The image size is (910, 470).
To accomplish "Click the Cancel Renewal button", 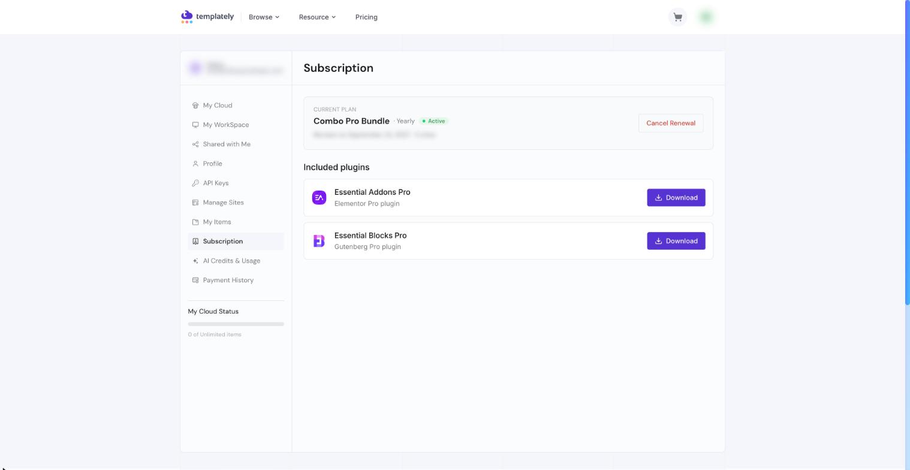I will pos(671,123).
